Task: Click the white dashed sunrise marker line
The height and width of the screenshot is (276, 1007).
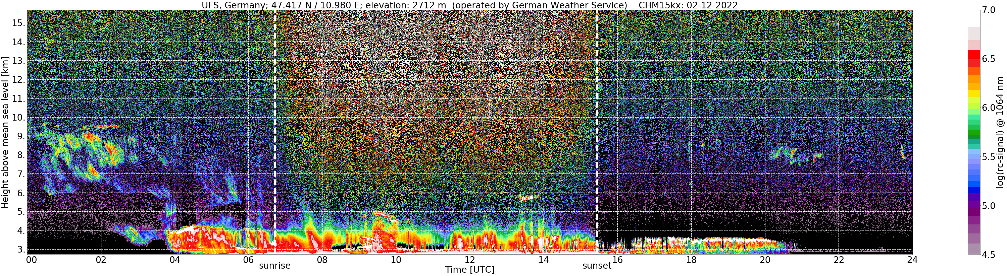Action: click(x=275, y=132)
